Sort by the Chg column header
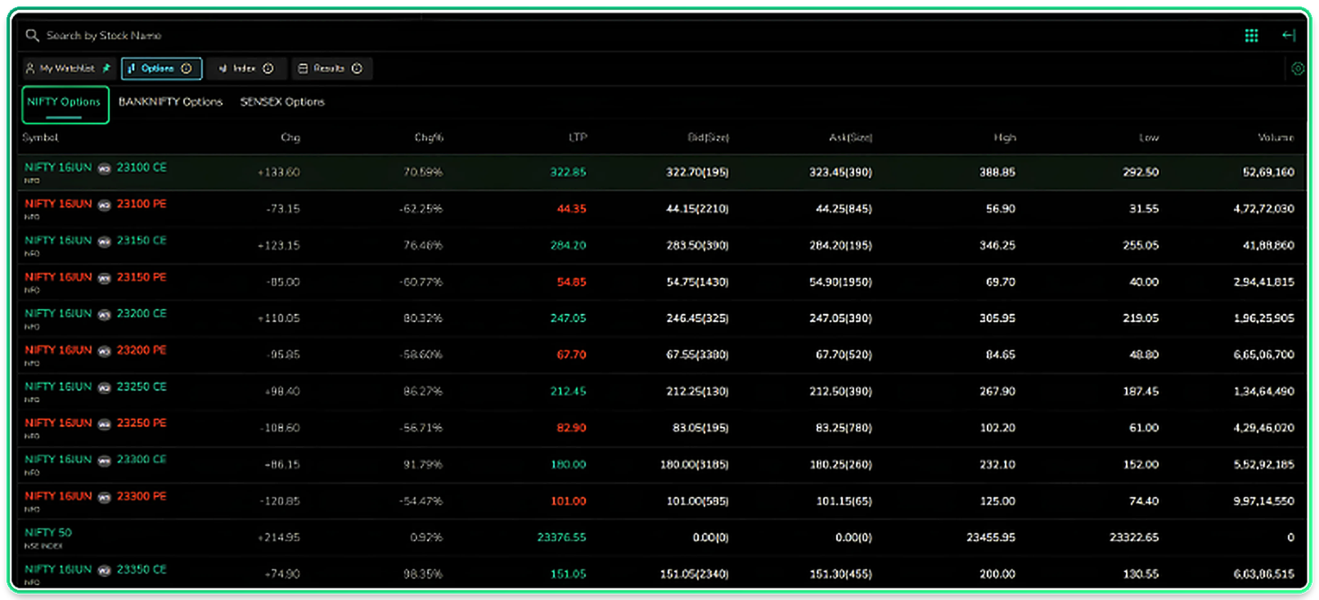1319x600 pixels. pyautogui.click(x=290, y=138)
